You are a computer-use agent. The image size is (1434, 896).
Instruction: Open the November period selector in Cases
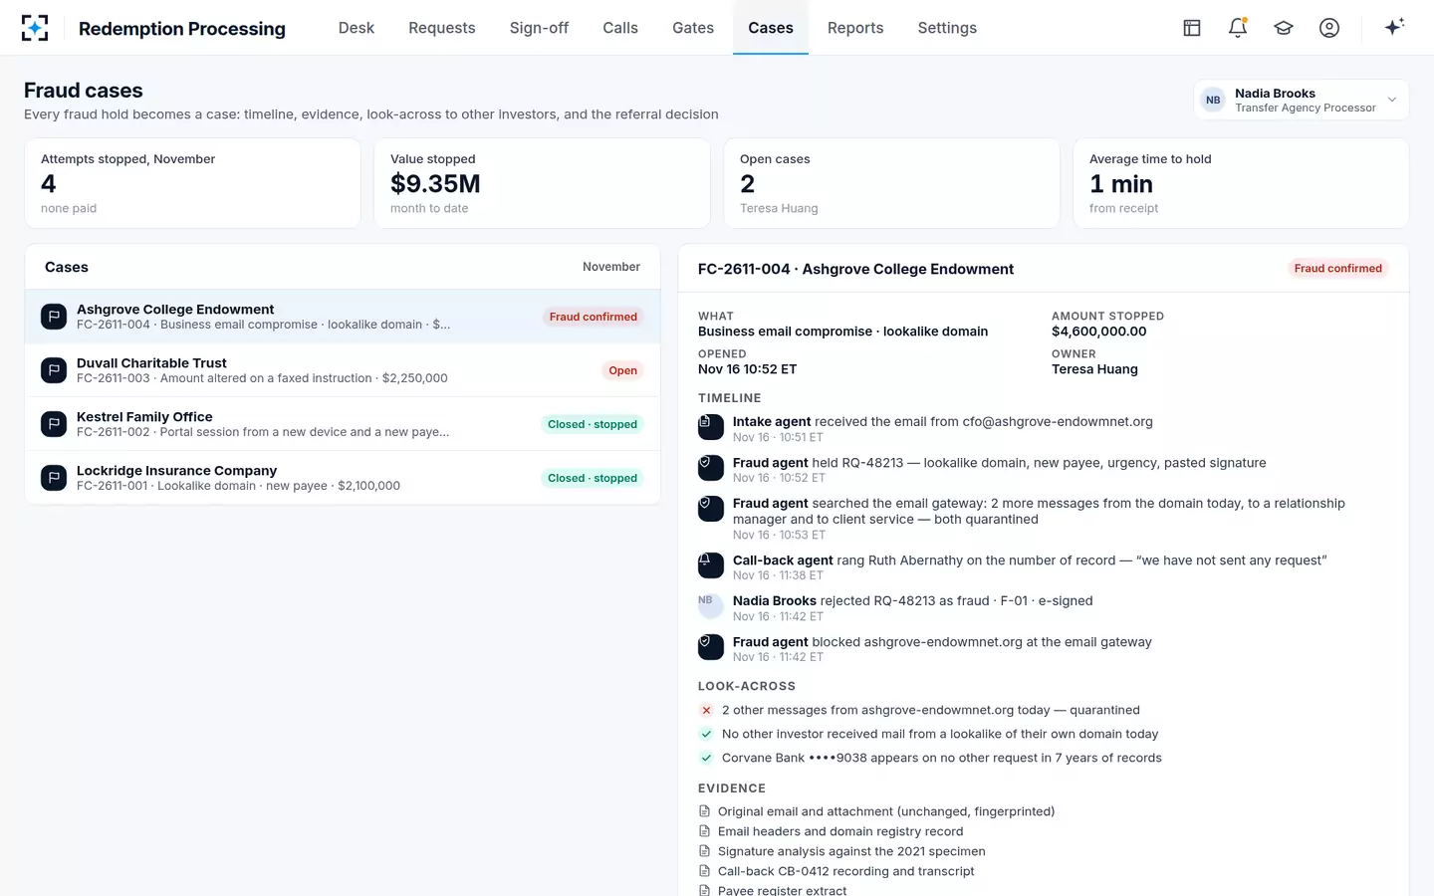click(611, 267)
